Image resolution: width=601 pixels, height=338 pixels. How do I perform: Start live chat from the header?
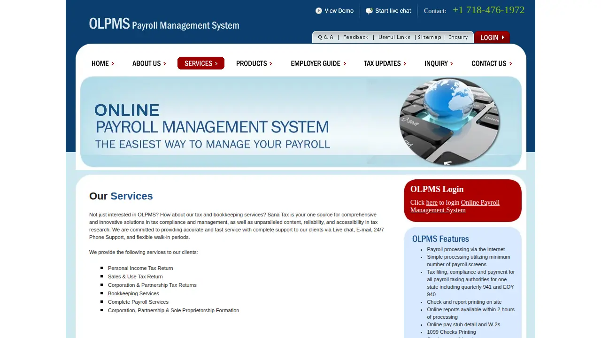pos(393,11)
